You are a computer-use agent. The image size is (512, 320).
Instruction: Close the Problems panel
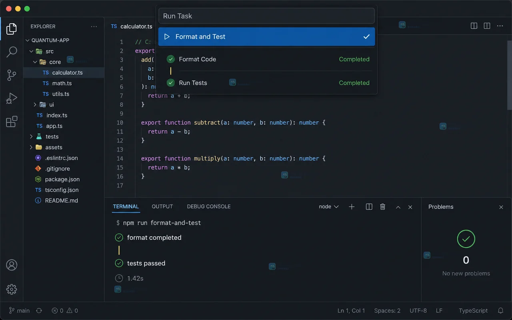click(x=501, y=207)
